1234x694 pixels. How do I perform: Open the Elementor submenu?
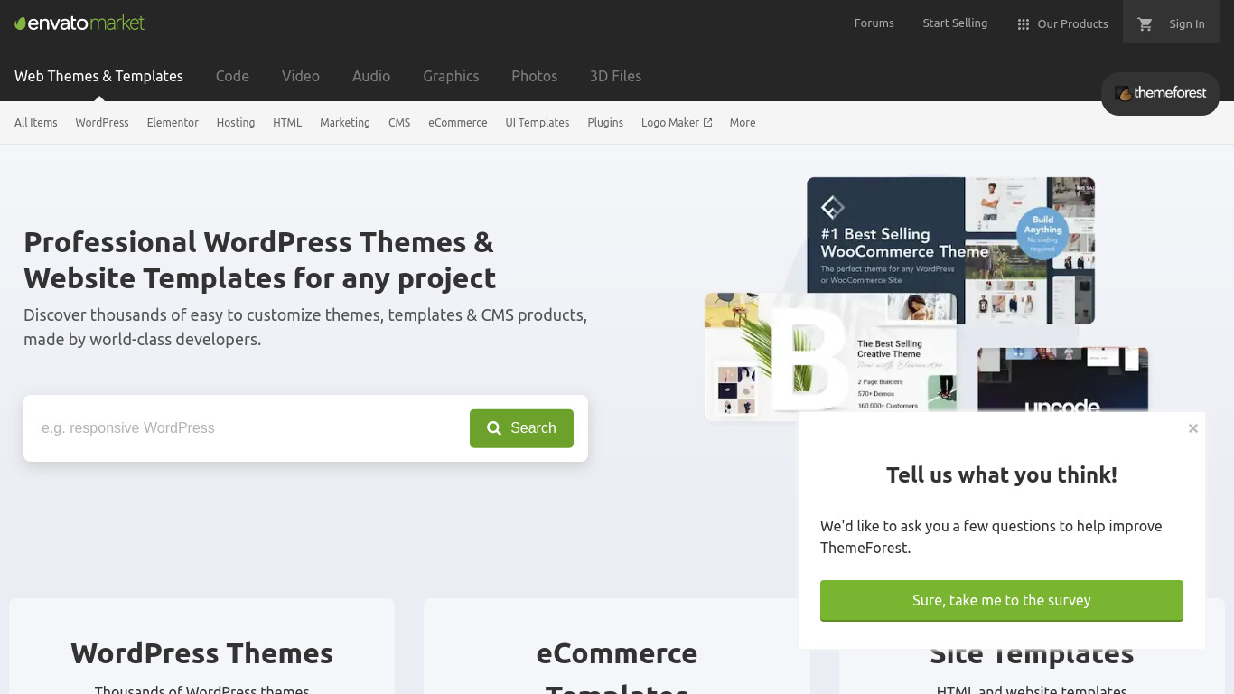pyautogui.click(x=173, y=123)
